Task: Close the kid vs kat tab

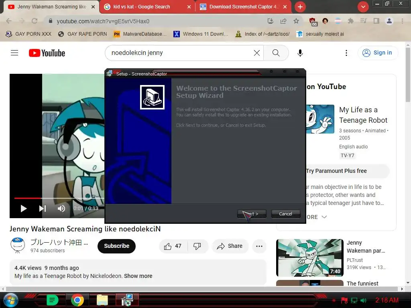Action: 189,7
